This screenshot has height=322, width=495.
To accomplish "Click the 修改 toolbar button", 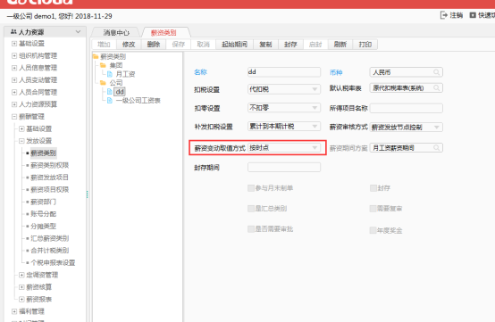I will coord(129,45).
